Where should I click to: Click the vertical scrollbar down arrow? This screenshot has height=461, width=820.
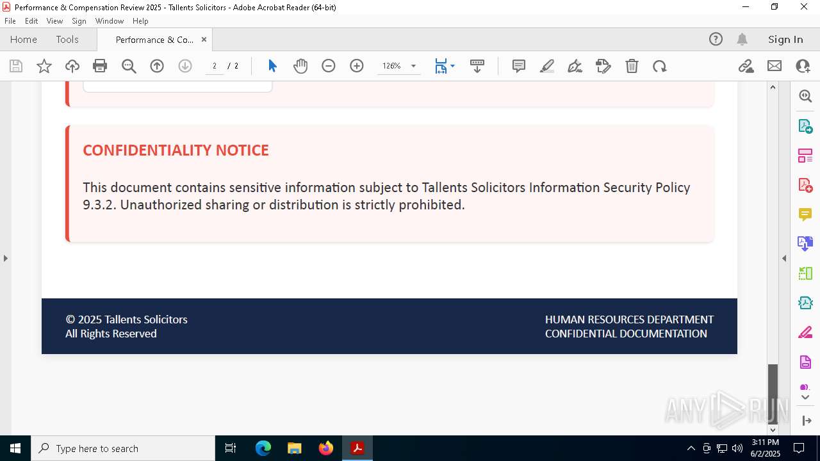[x=773, y=430]
